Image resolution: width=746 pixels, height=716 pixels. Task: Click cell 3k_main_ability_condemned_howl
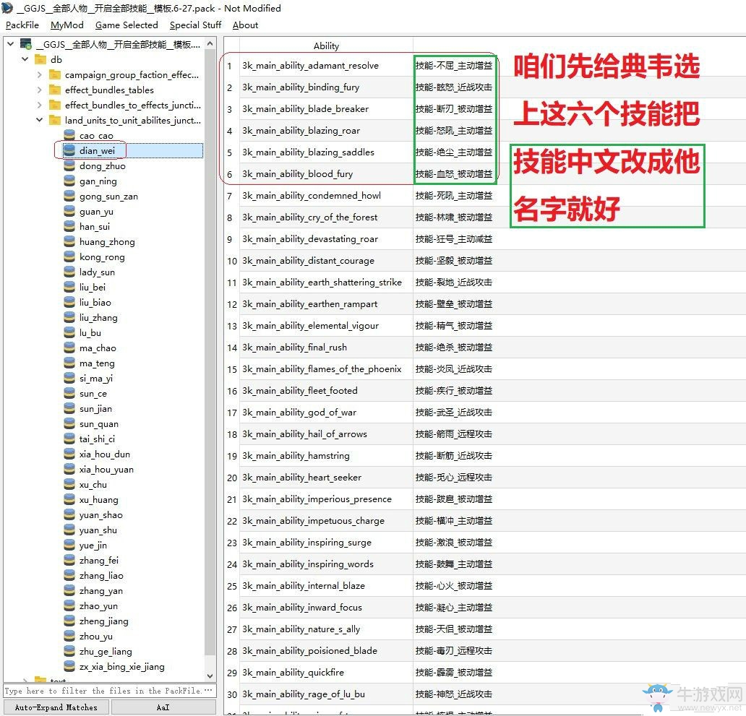327,196
